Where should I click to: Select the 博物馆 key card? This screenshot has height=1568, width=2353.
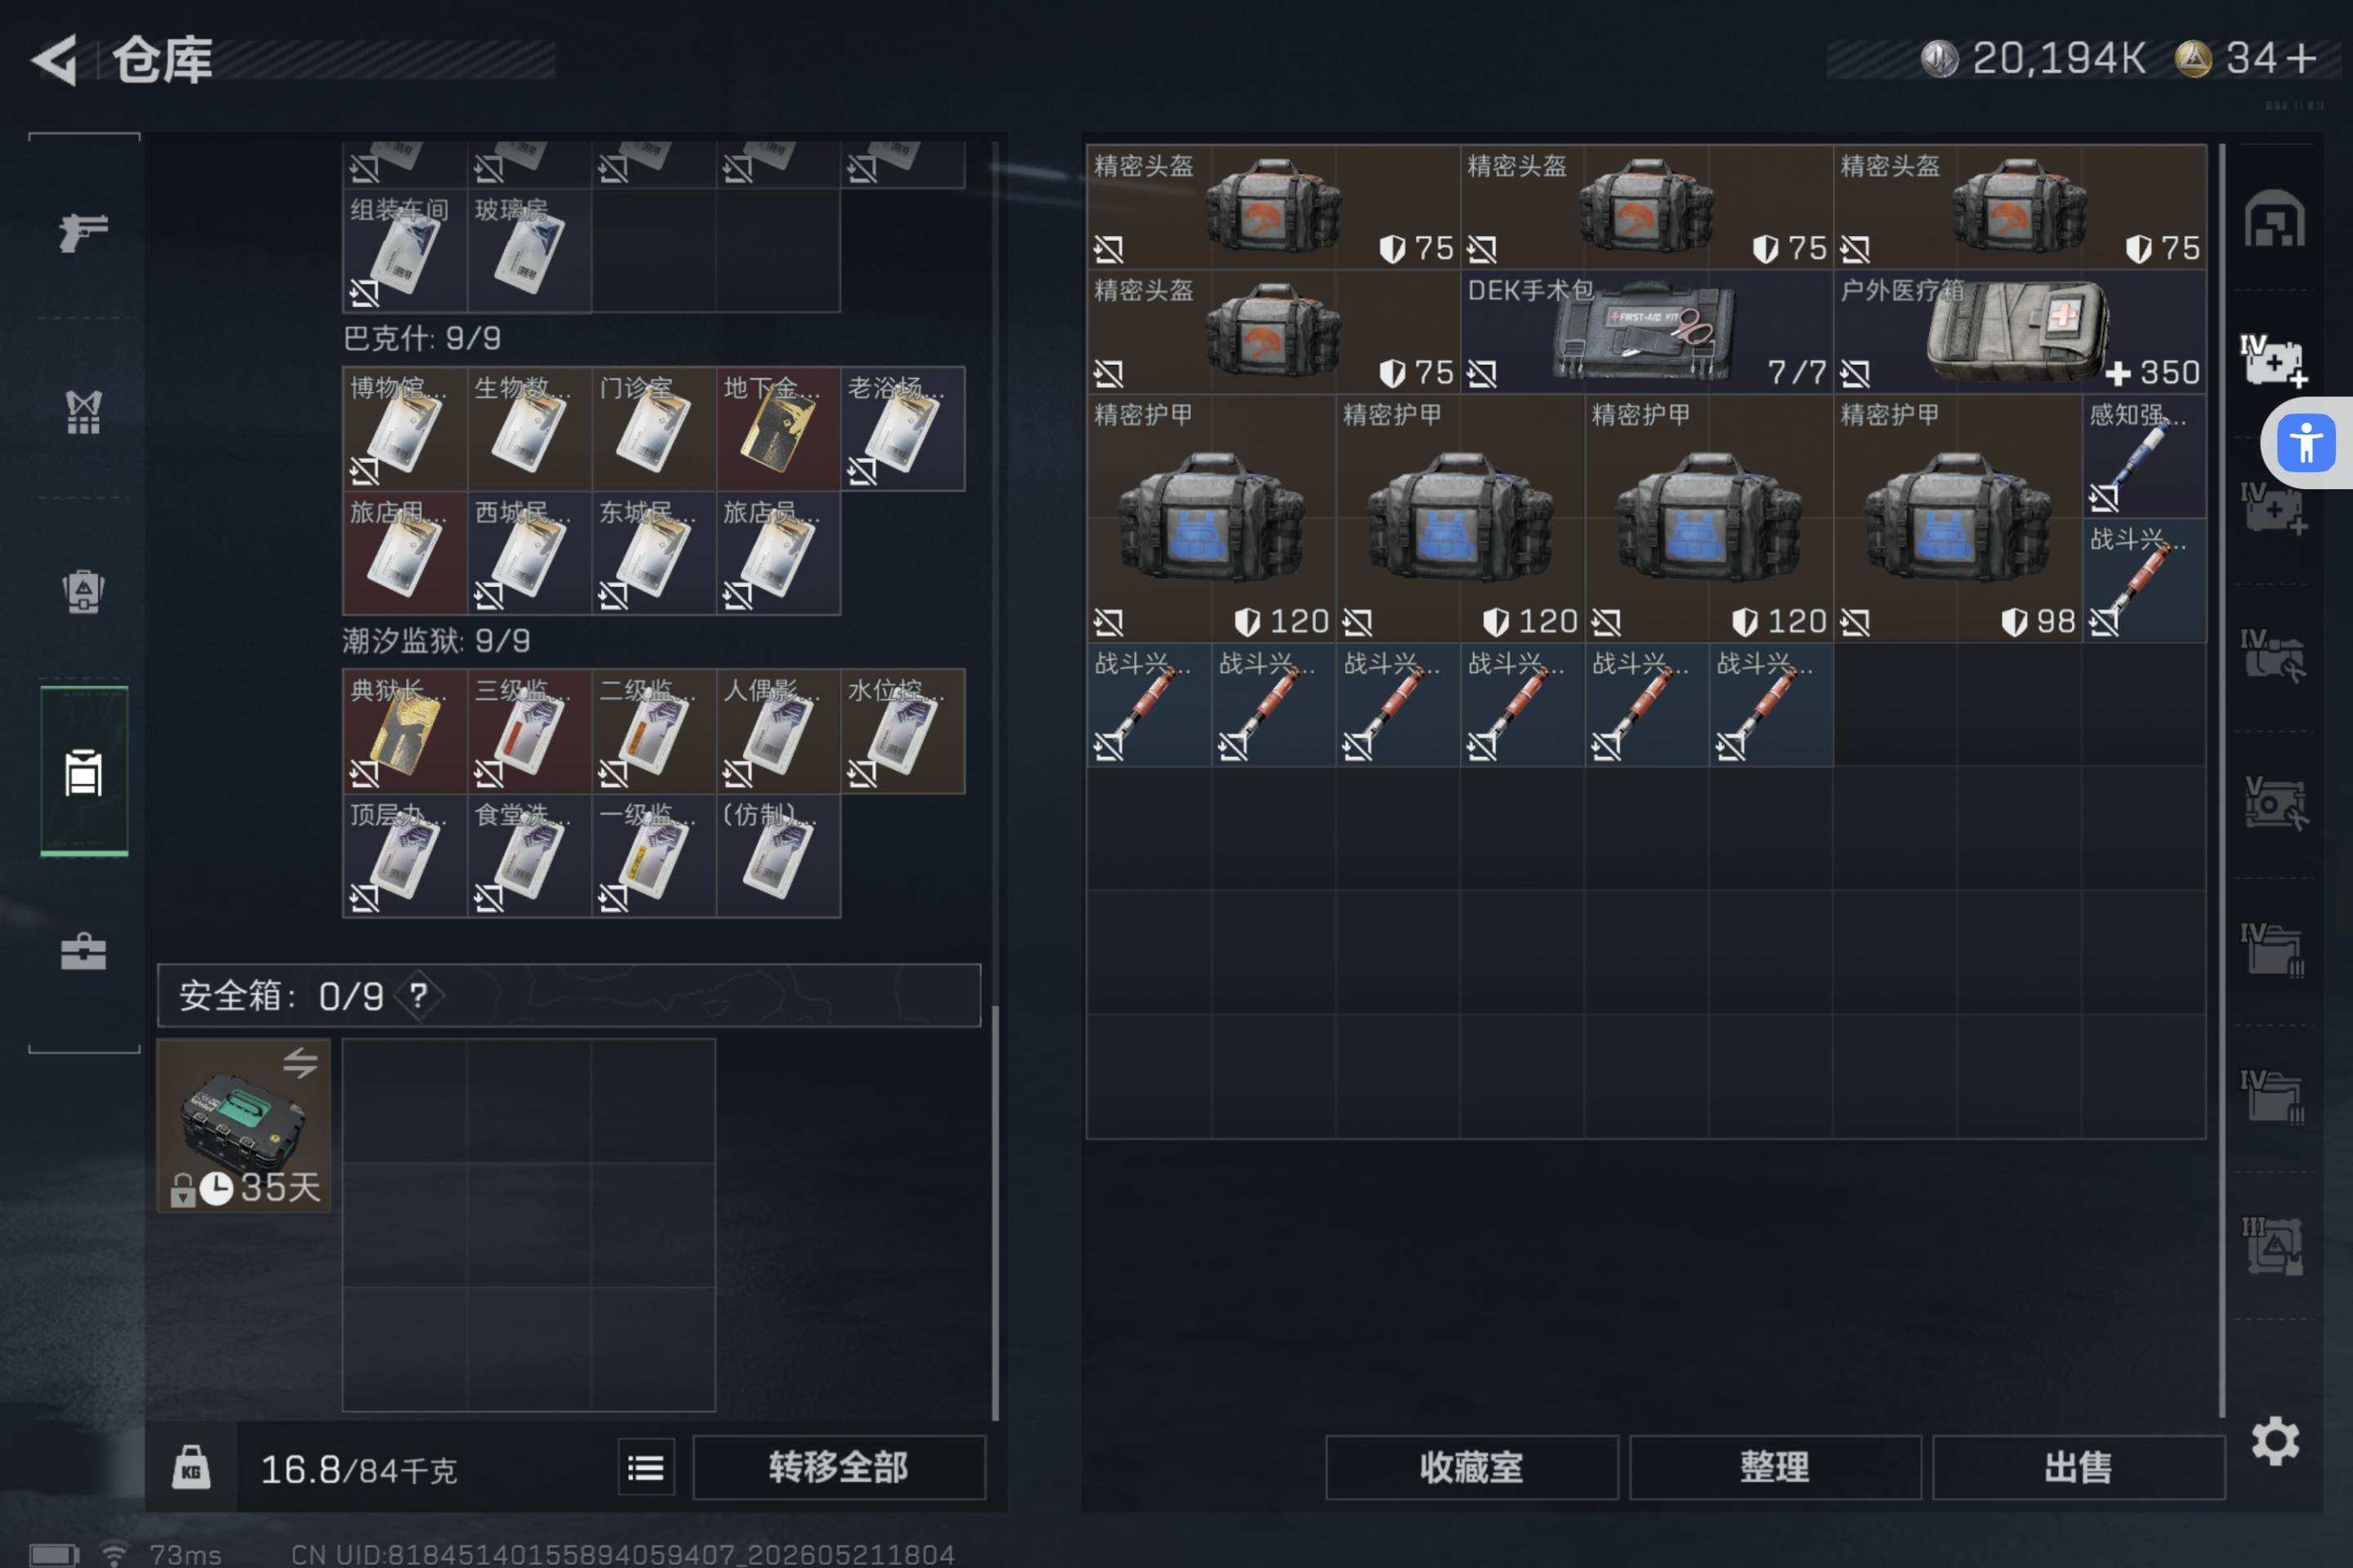[405, 428]
